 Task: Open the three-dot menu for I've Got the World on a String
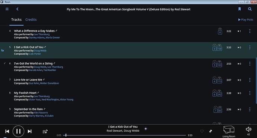(250, 64)
